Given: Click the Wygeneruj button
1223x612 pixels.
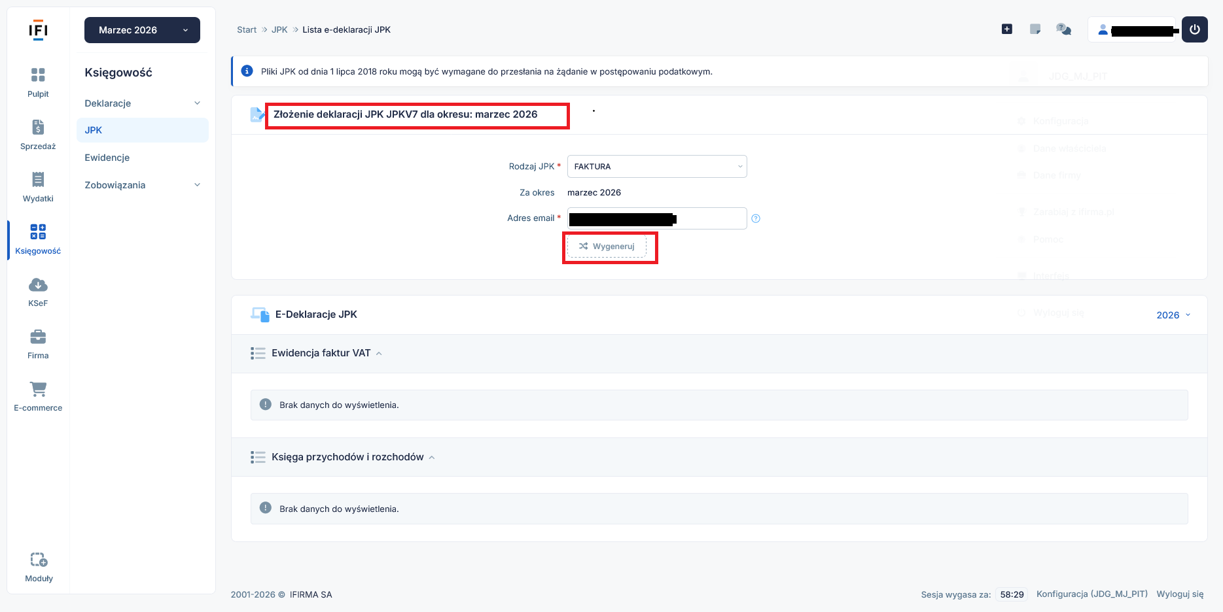Looking at the screenshot, I should coord(607,246).
